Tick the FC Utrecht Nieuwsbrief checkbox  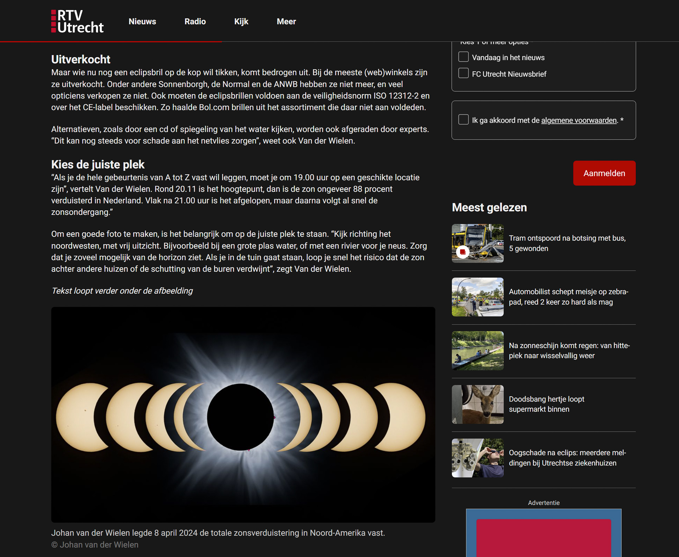[463, 73]
